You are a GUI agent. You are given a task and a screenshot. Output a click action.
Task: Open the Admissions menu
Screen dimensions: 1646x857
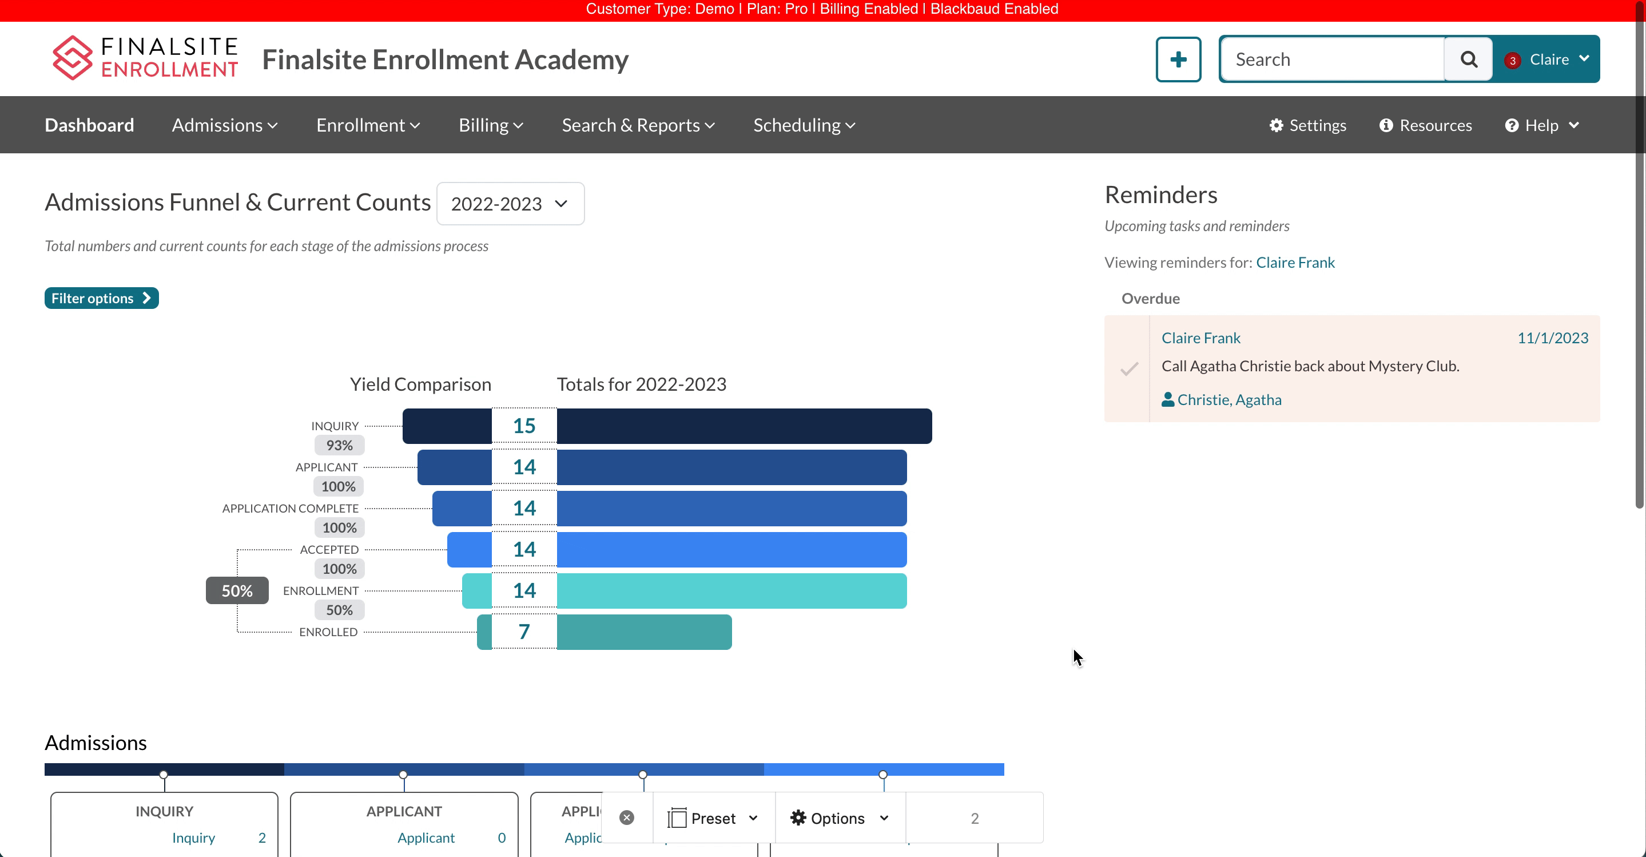click(224, 125)
